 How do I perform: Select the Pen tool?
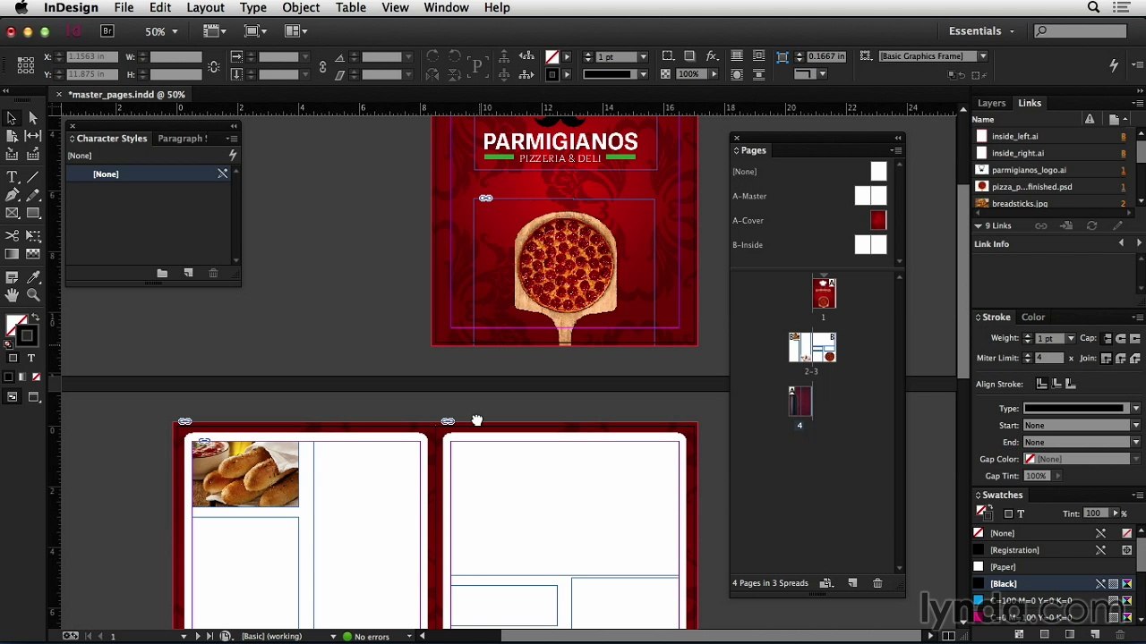pos(12,195)
